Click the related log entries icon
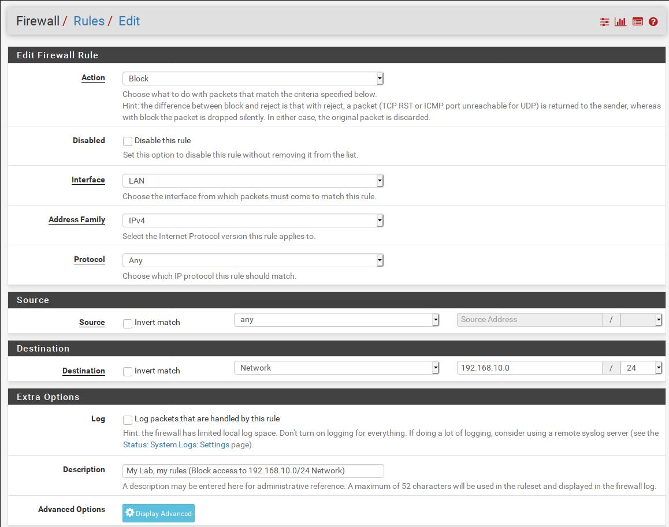The width and height of the screenshot is (669, 527). (x=637, y=22)
